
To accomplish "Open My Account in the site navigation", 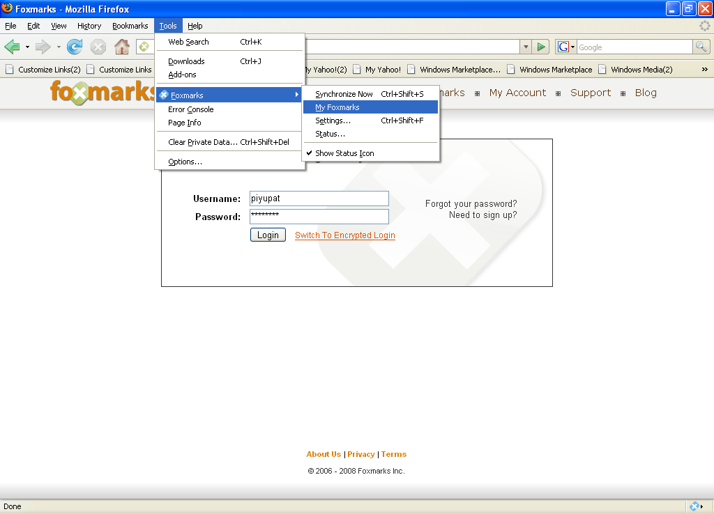I will point(517,93).
